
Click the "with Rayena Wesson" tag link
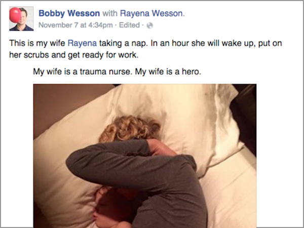pos(152,13)
